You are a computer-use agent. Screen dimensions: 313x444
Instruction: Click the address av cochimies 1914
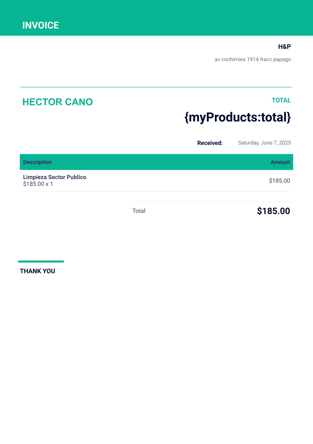point(253,60)
